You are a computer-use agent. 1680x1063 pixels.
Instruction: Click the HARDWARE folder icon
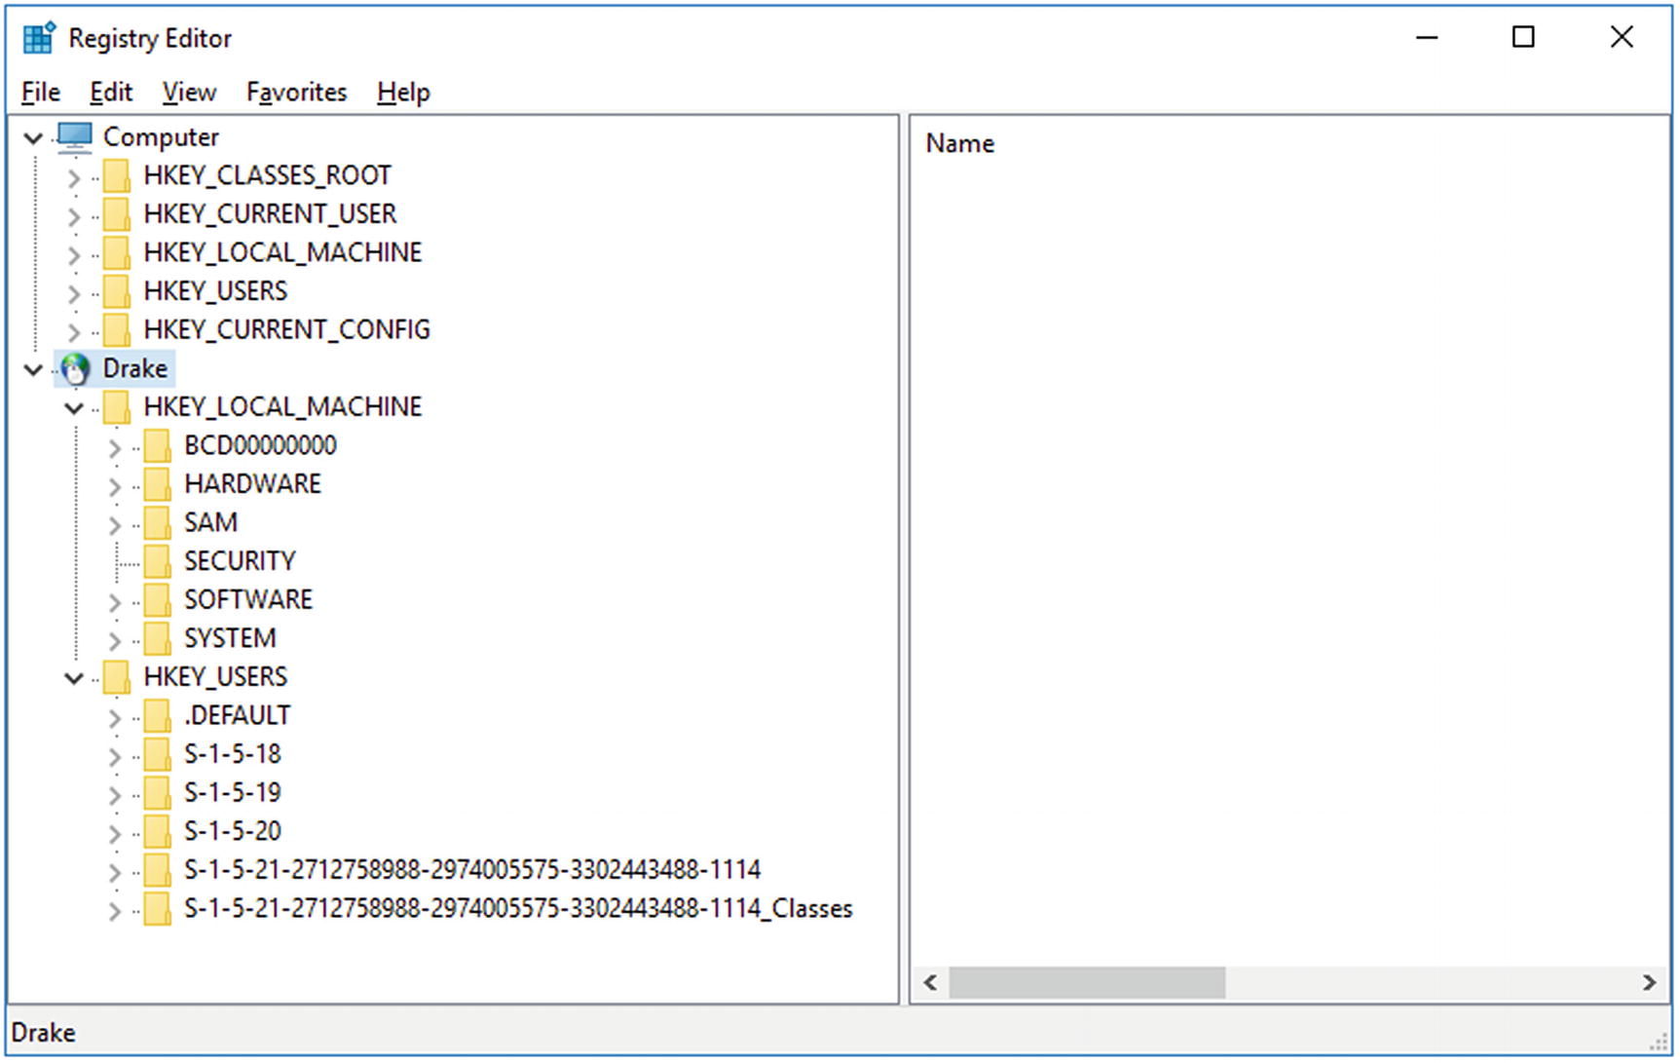click(x=157, y=484)
